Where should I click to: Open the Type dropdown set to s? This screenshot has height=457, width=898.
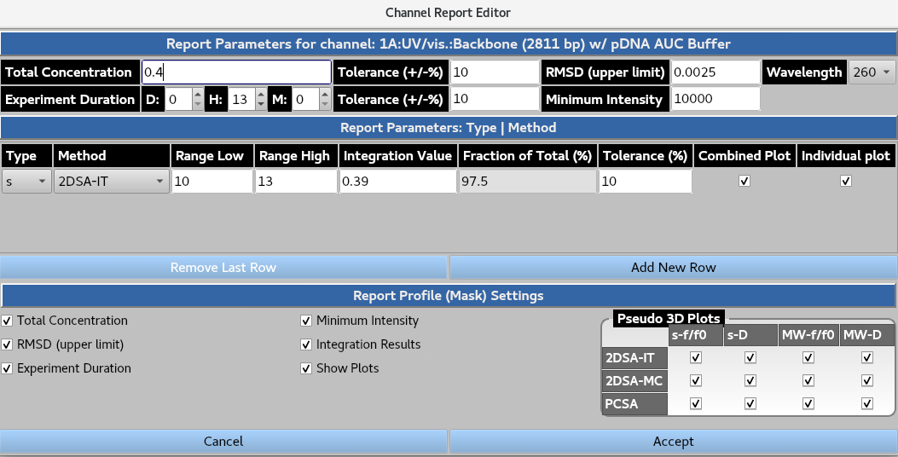[26, 181]
